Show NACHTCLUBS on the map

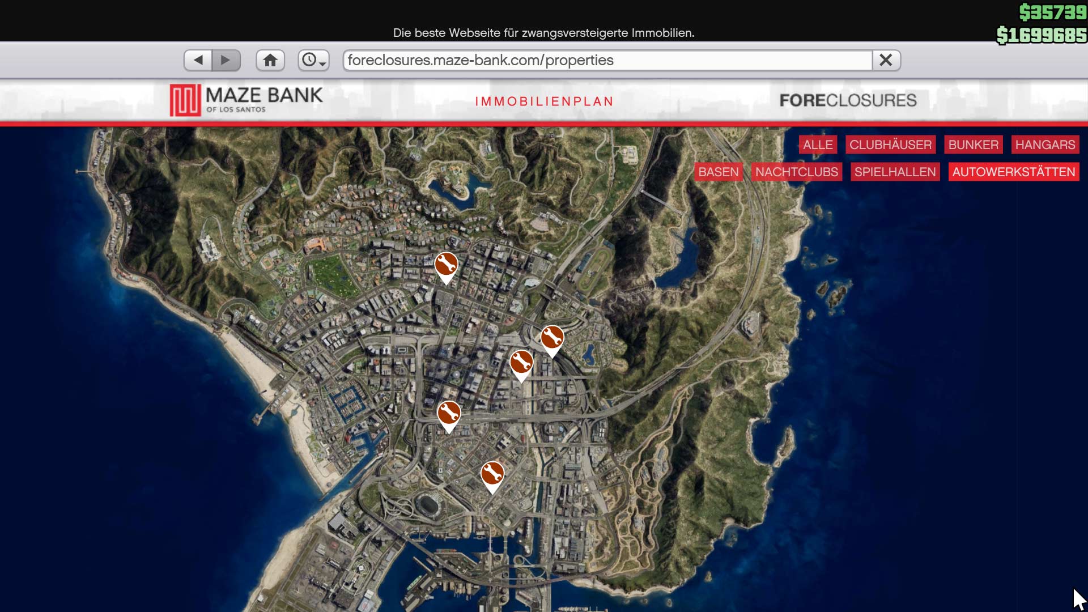[x=796, y=172]
